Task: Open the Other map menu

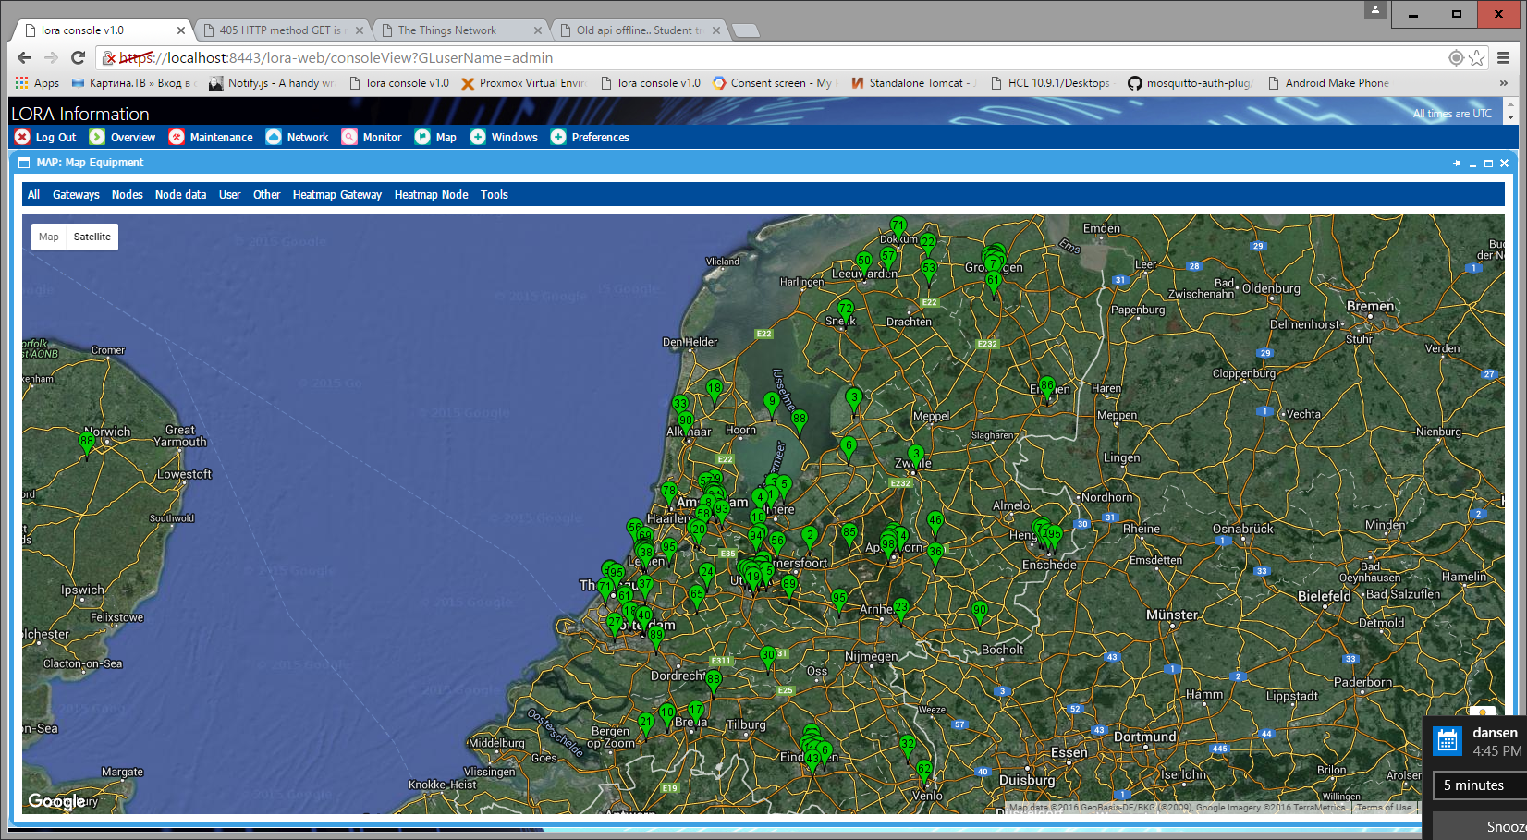Action: (x=267, y=195)
